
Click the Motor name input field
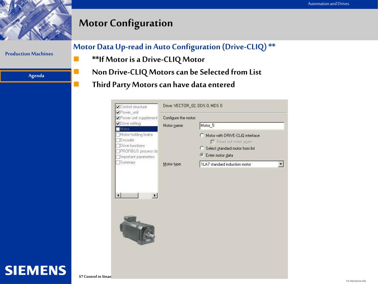click(x=242, y=126)
